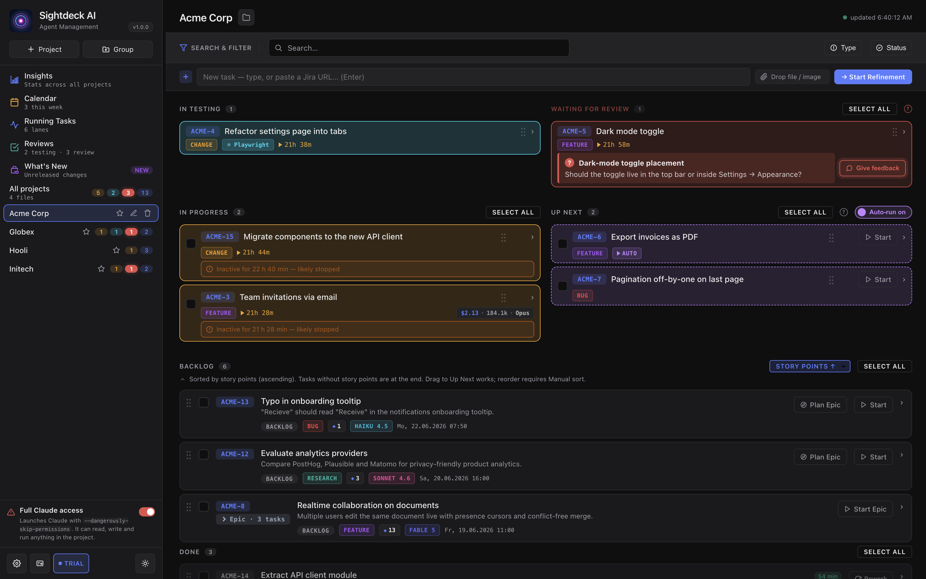Viewport: 926px width, 579px height.
Task: Click the card icon next to settings gear
Action: coord(40,563)
